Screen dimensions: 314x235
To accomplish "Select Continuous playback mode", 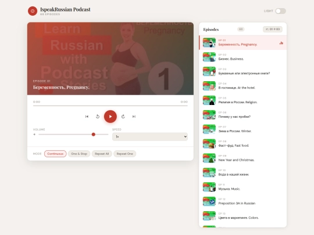I will [55, 154].
